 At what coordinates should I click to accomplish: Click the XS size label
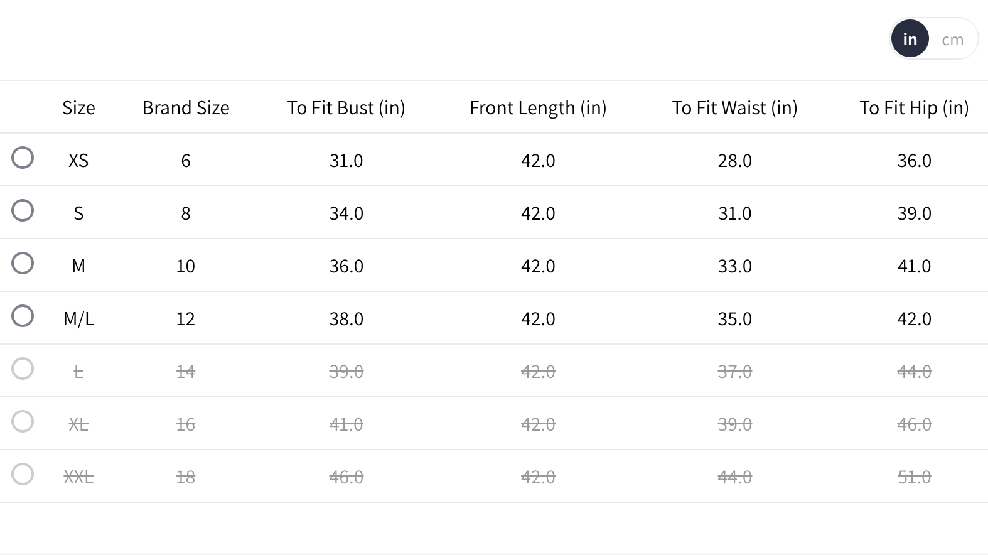[x=78, y=161]
